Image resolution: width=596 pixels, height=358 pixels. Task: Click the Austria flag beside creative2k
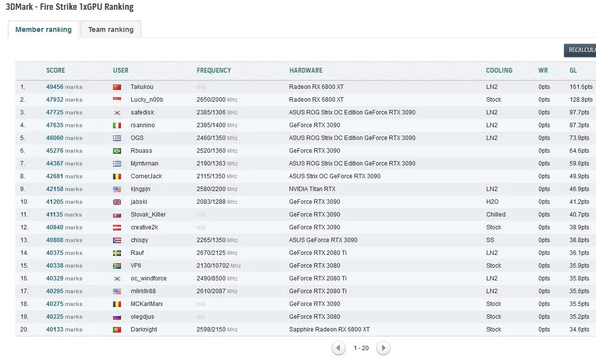(117, 227)
